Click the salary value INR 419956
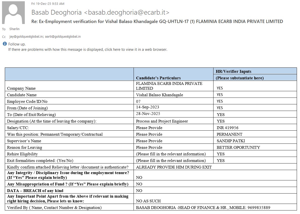 [x=227, y=128]
